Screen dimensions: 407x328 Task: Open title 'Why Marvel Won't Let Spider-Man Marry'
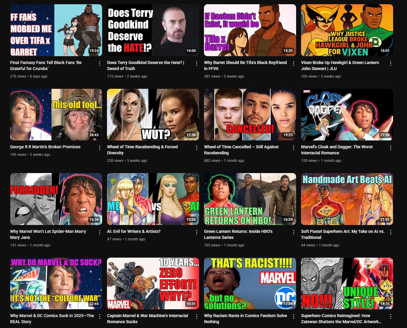click(48, 234)
